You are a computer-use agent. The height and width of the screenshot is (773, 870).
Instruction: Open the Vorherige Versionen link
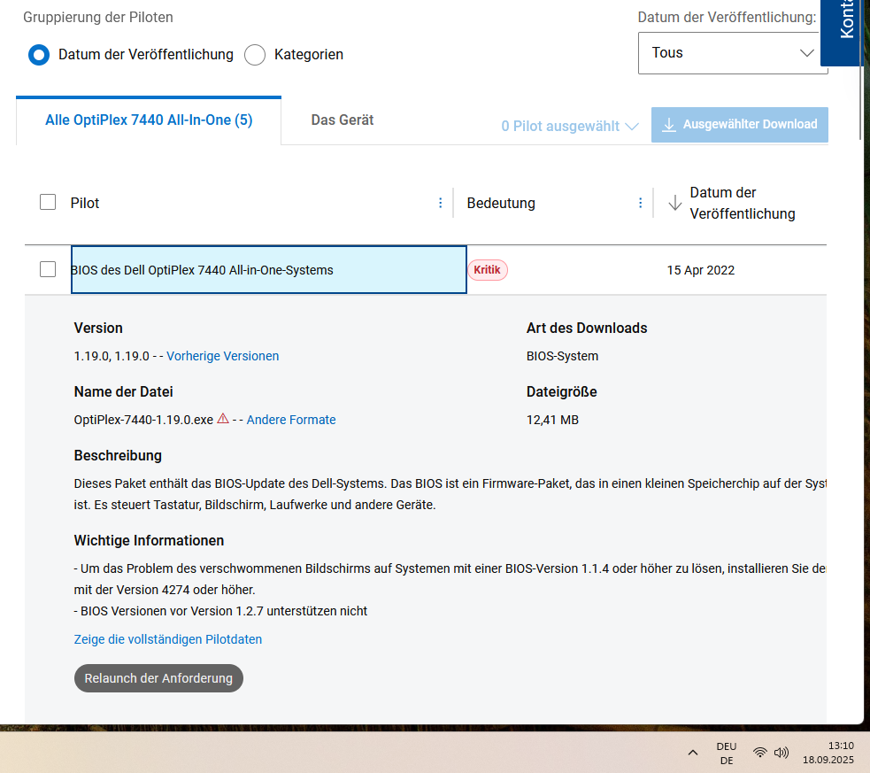[x=222, y=356]
